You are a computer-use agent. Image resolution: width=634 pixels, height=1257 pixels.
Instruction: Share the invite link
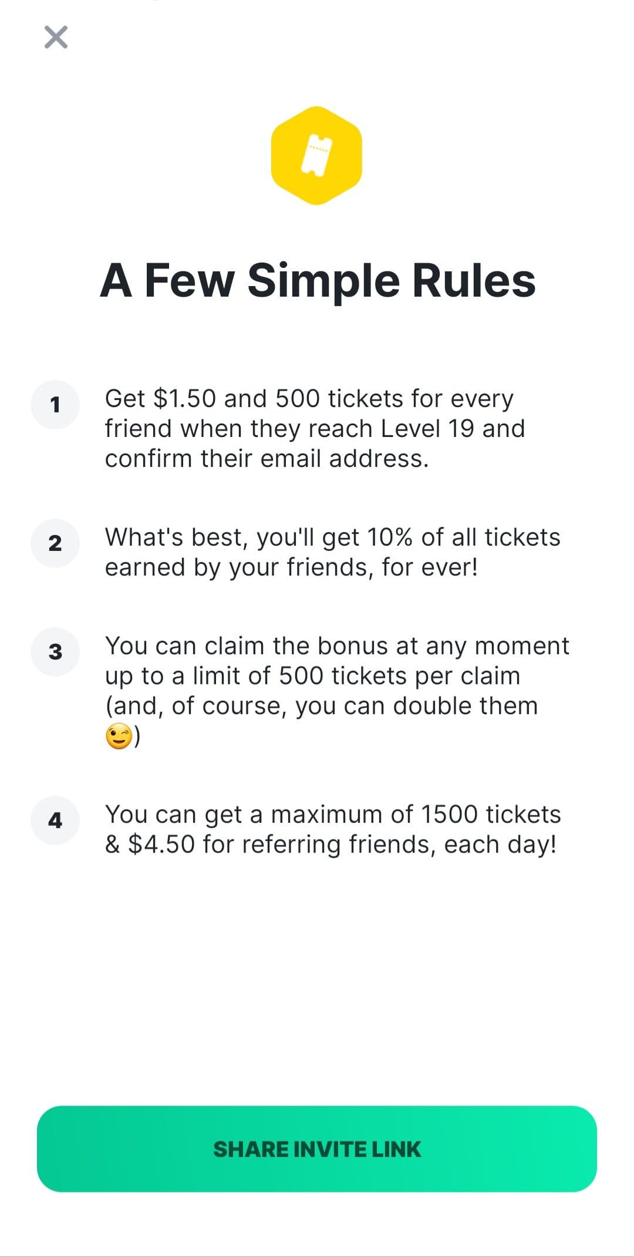[317, 1149]
